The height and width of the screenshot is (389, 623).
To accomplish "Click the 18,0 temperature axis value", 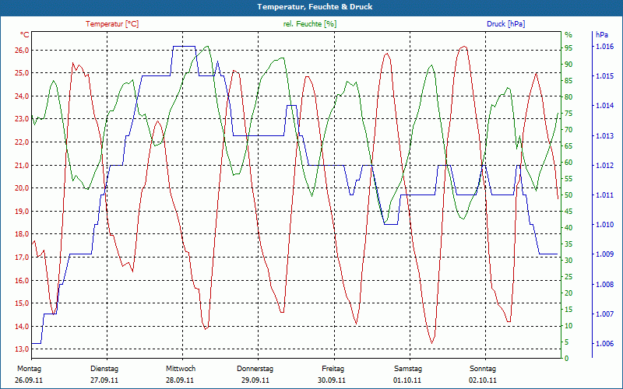I will (x=22, y=234).
